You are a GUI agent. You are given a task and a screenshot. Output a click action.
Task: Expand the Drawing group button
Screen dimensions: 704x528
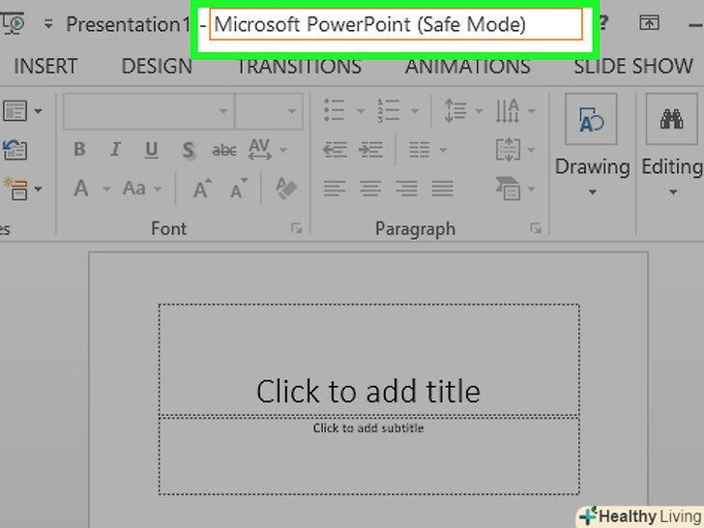[x=592, y=146]
